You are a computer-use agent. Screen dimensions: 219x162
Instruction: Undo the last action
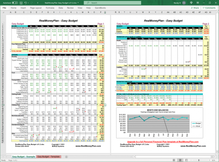(25, 3)
